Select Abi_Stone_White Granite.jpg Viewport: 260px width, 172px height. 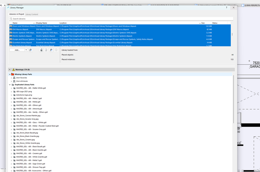click(x=28, y=143)
